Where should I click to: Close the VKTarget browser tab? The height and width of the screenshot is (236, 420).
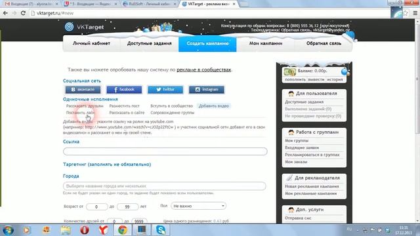coord(234,4)
